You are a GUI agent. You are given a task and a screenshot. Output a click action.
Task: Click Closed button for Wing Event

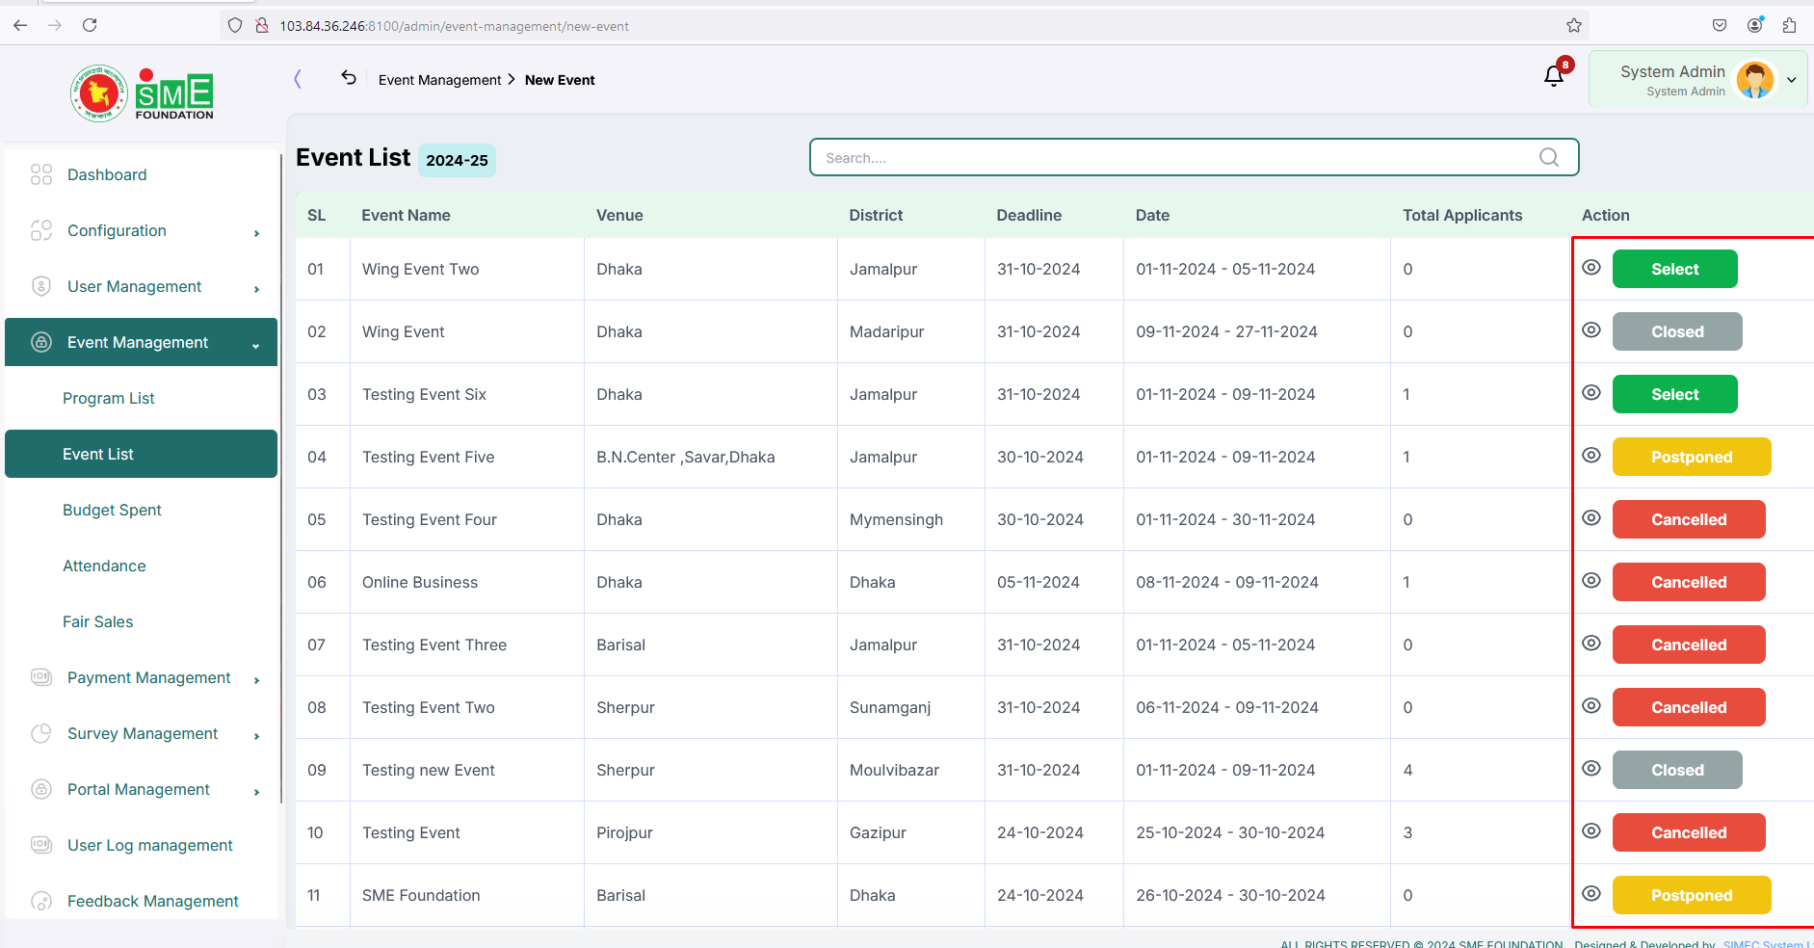click(x=1677, y=331)
